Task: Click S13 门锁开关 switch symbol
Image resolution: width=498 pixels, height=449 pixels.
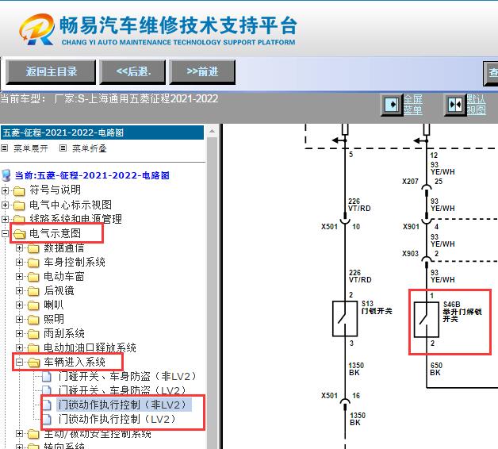Action: [x=345, y=319]
